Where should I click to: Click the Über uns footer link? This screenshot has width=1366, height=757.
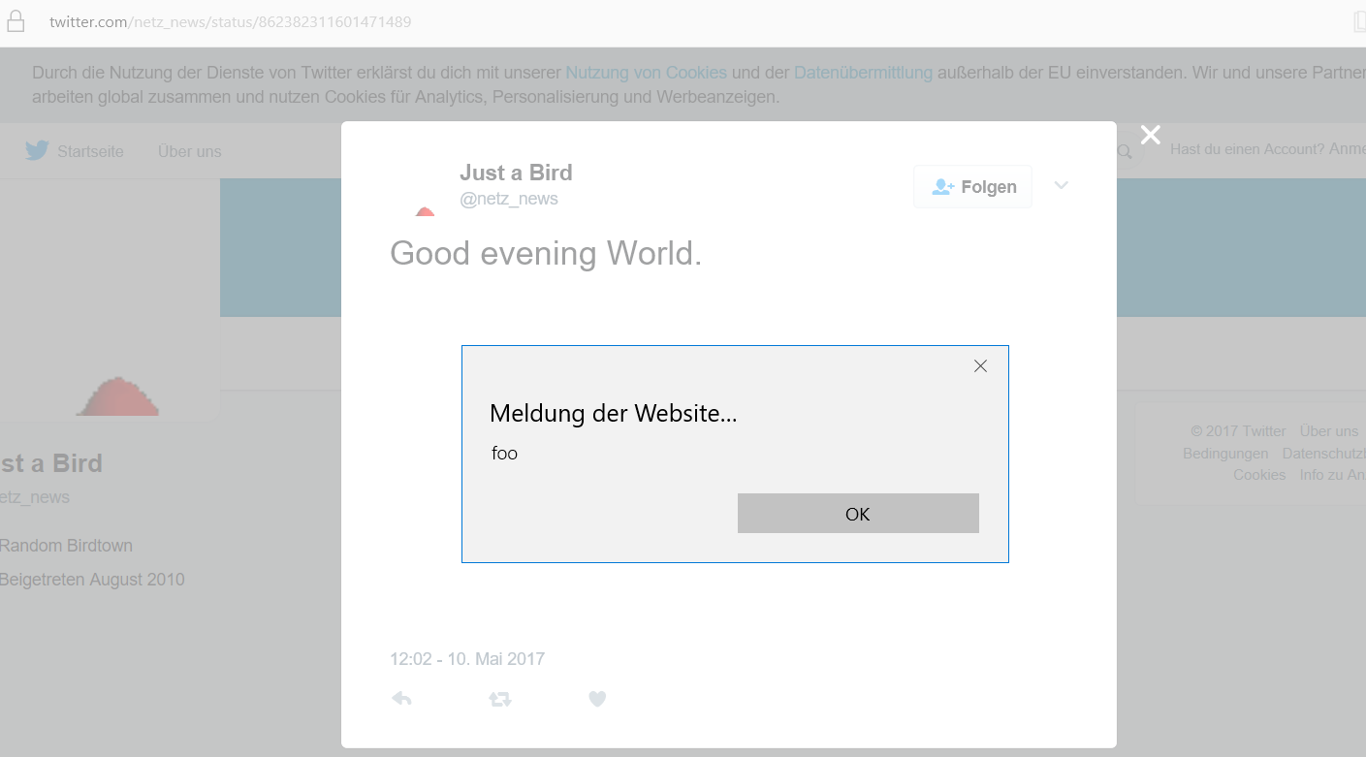pos(1329,431)
